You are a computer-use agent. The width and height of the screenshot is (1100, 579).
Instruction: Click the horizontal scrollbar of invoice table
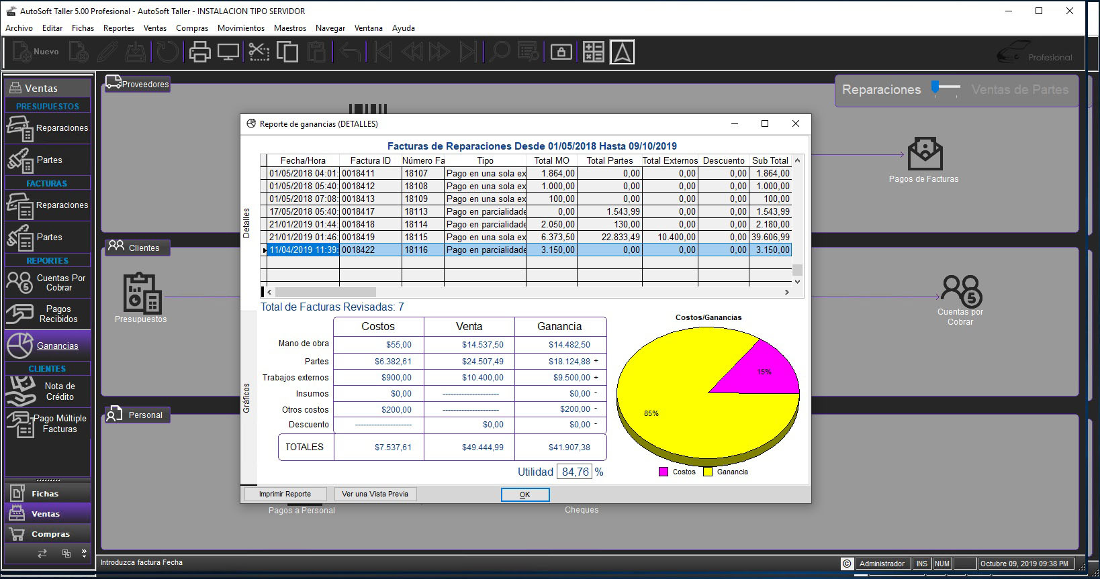coord(528,292)
